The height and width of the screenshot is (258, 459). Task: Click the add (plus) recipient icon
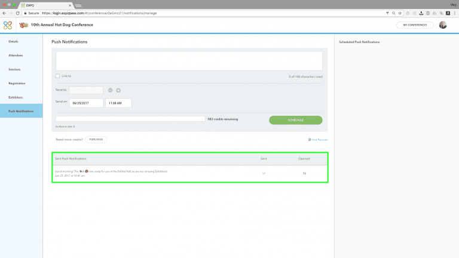point(118,90)
